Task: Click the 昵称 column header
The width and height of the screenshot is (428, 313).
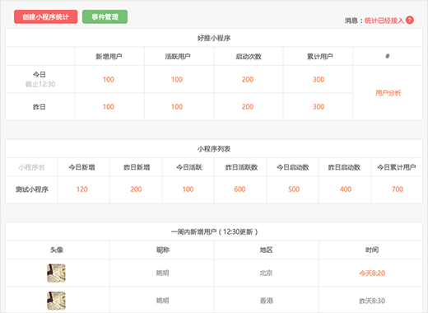Action: point(163,250)
